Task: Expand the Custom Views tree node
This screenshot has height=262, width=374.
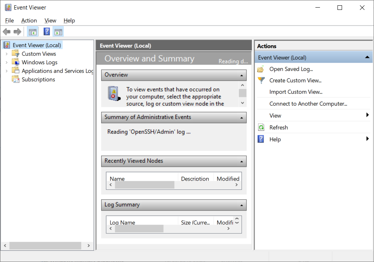Action: (x=7, y=54)
